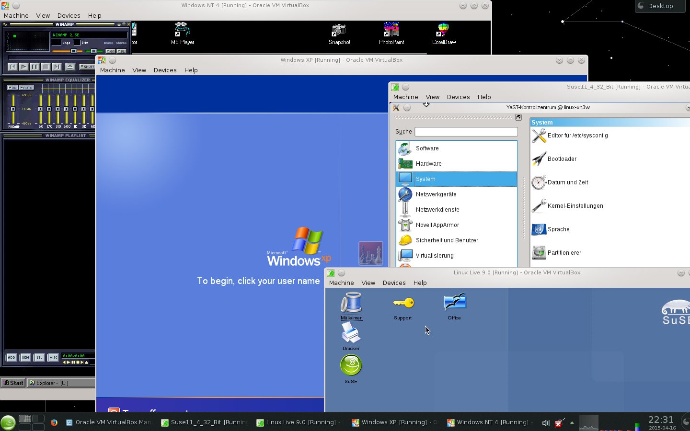Select Software category in YaST
Viewport: 690px width, 431px height.
pos(457,148)
